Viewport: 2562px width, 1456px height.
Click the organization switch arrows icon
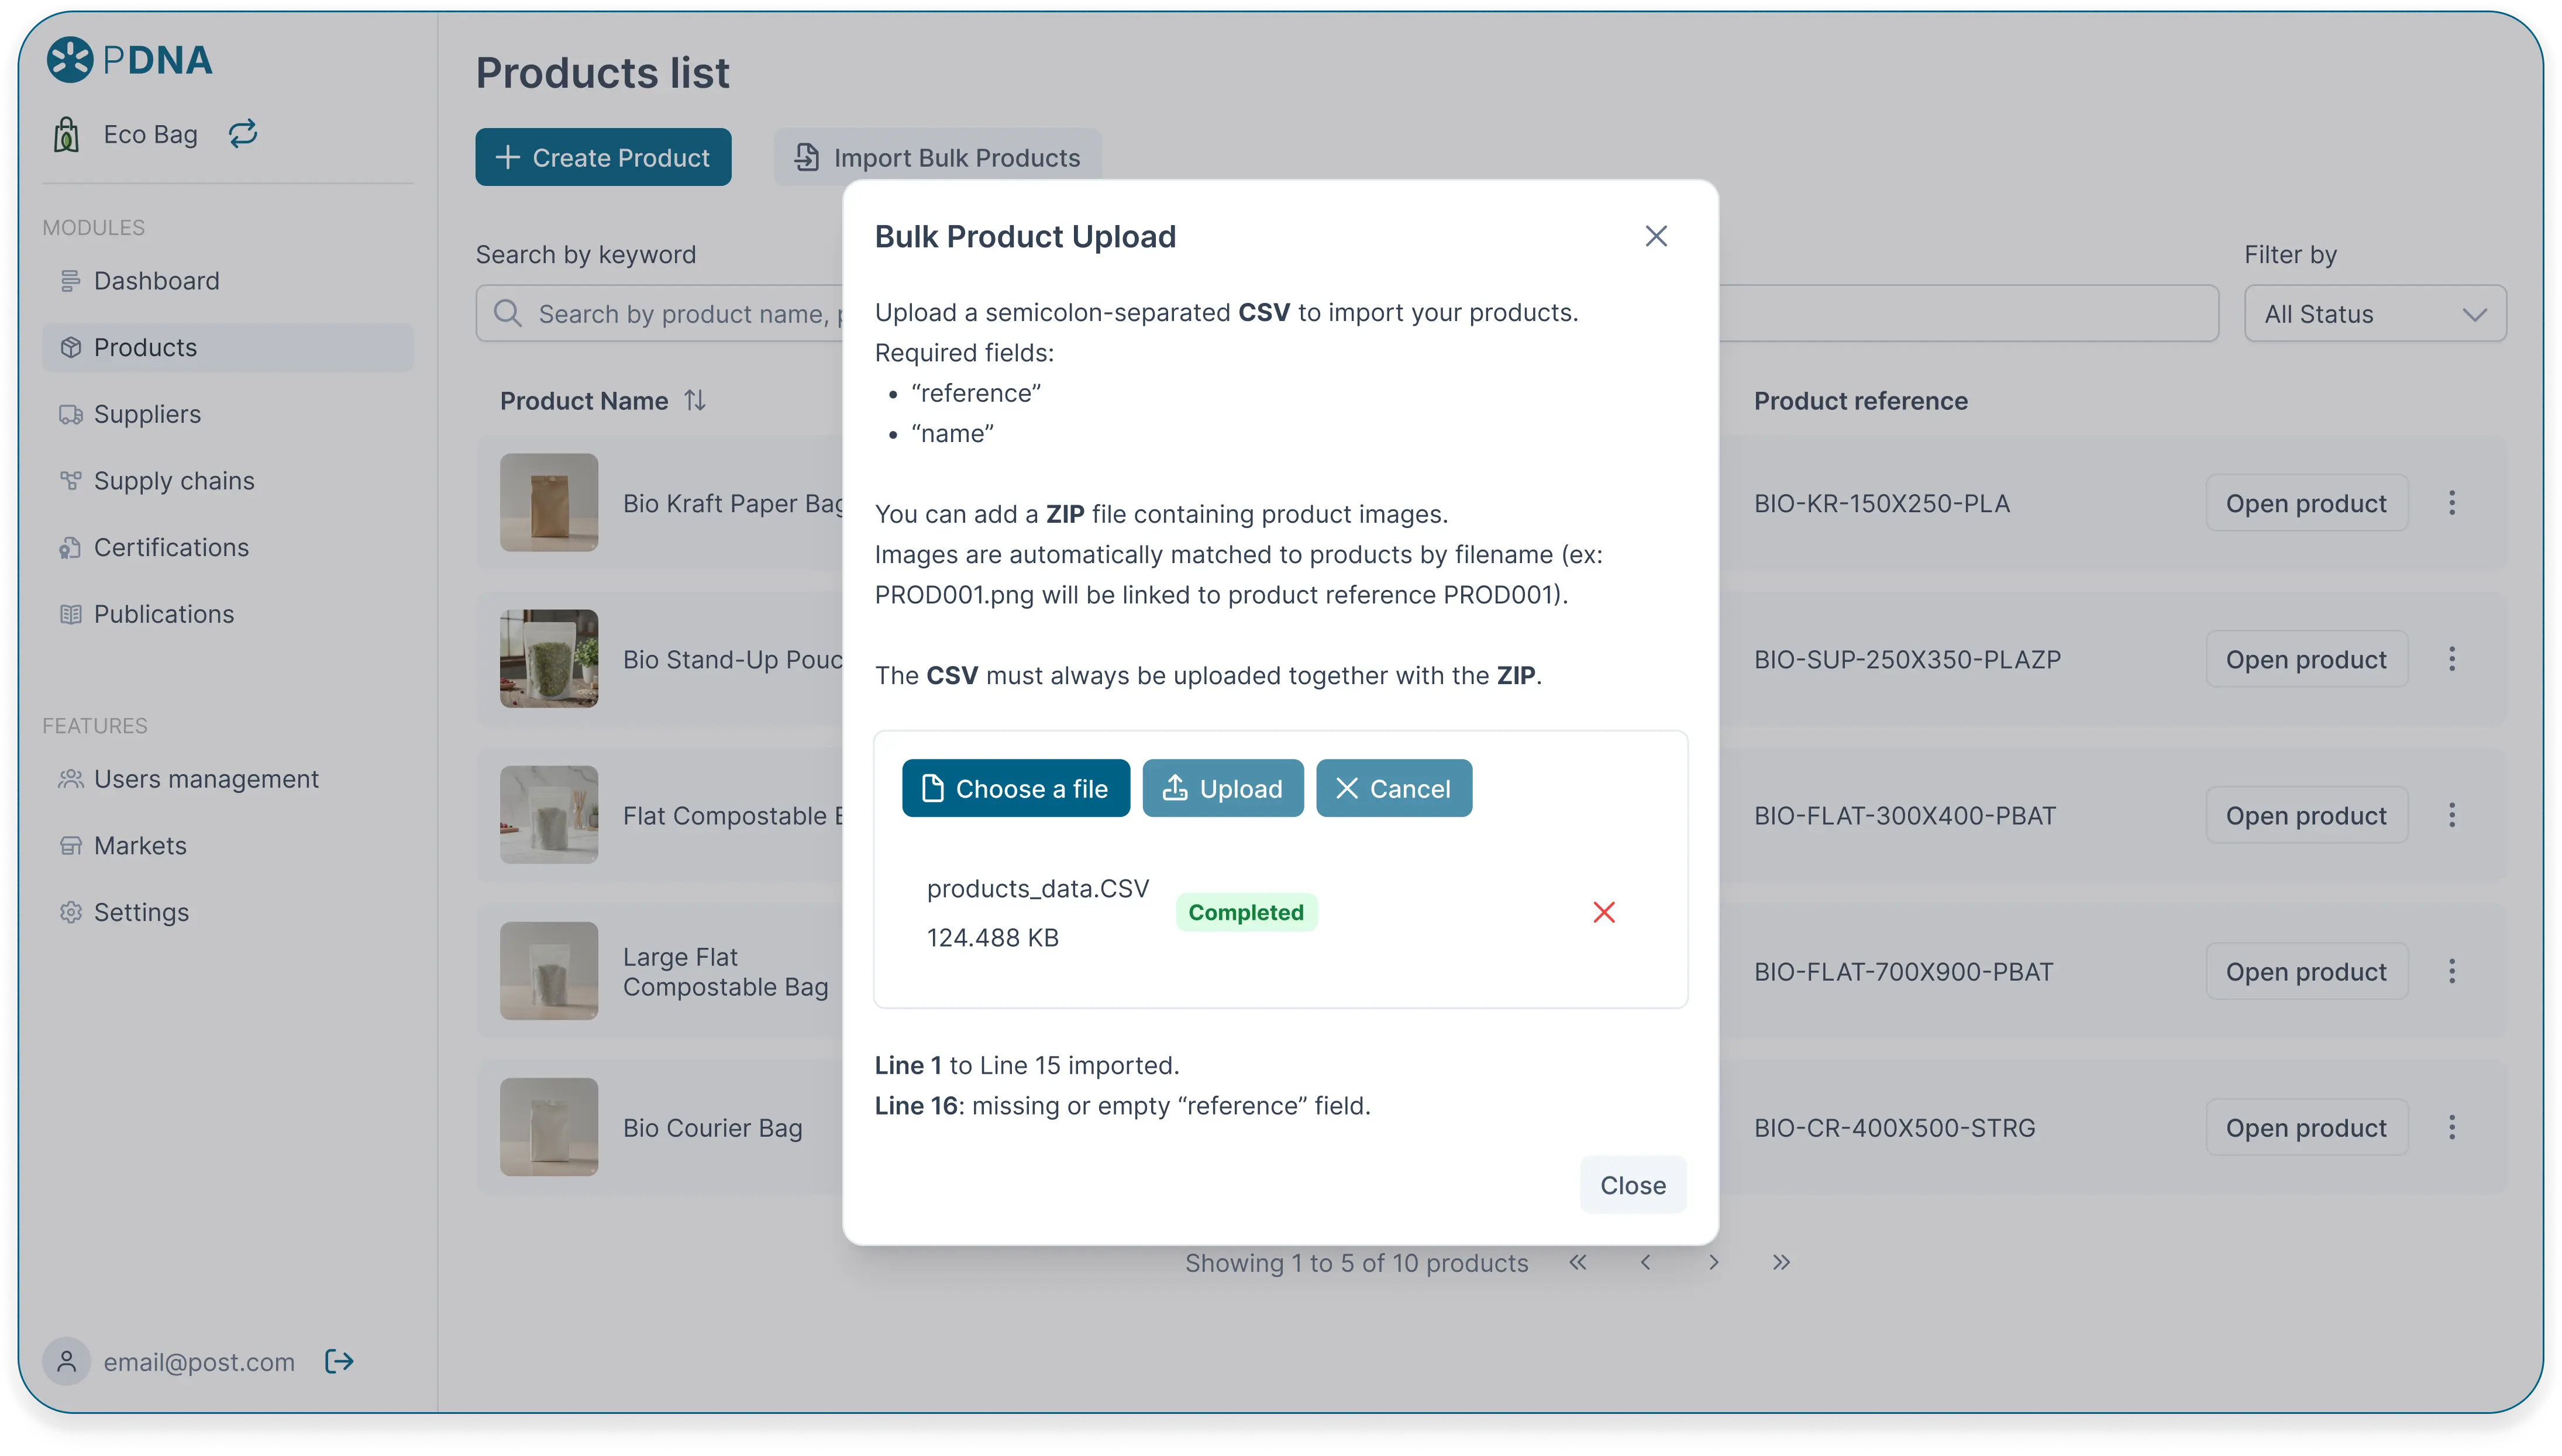tap(243, 134)
